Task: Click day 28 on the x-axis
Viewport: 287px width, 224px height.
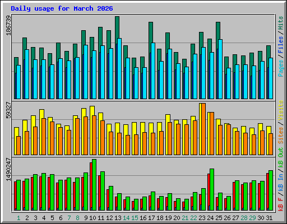Action: 244,218
